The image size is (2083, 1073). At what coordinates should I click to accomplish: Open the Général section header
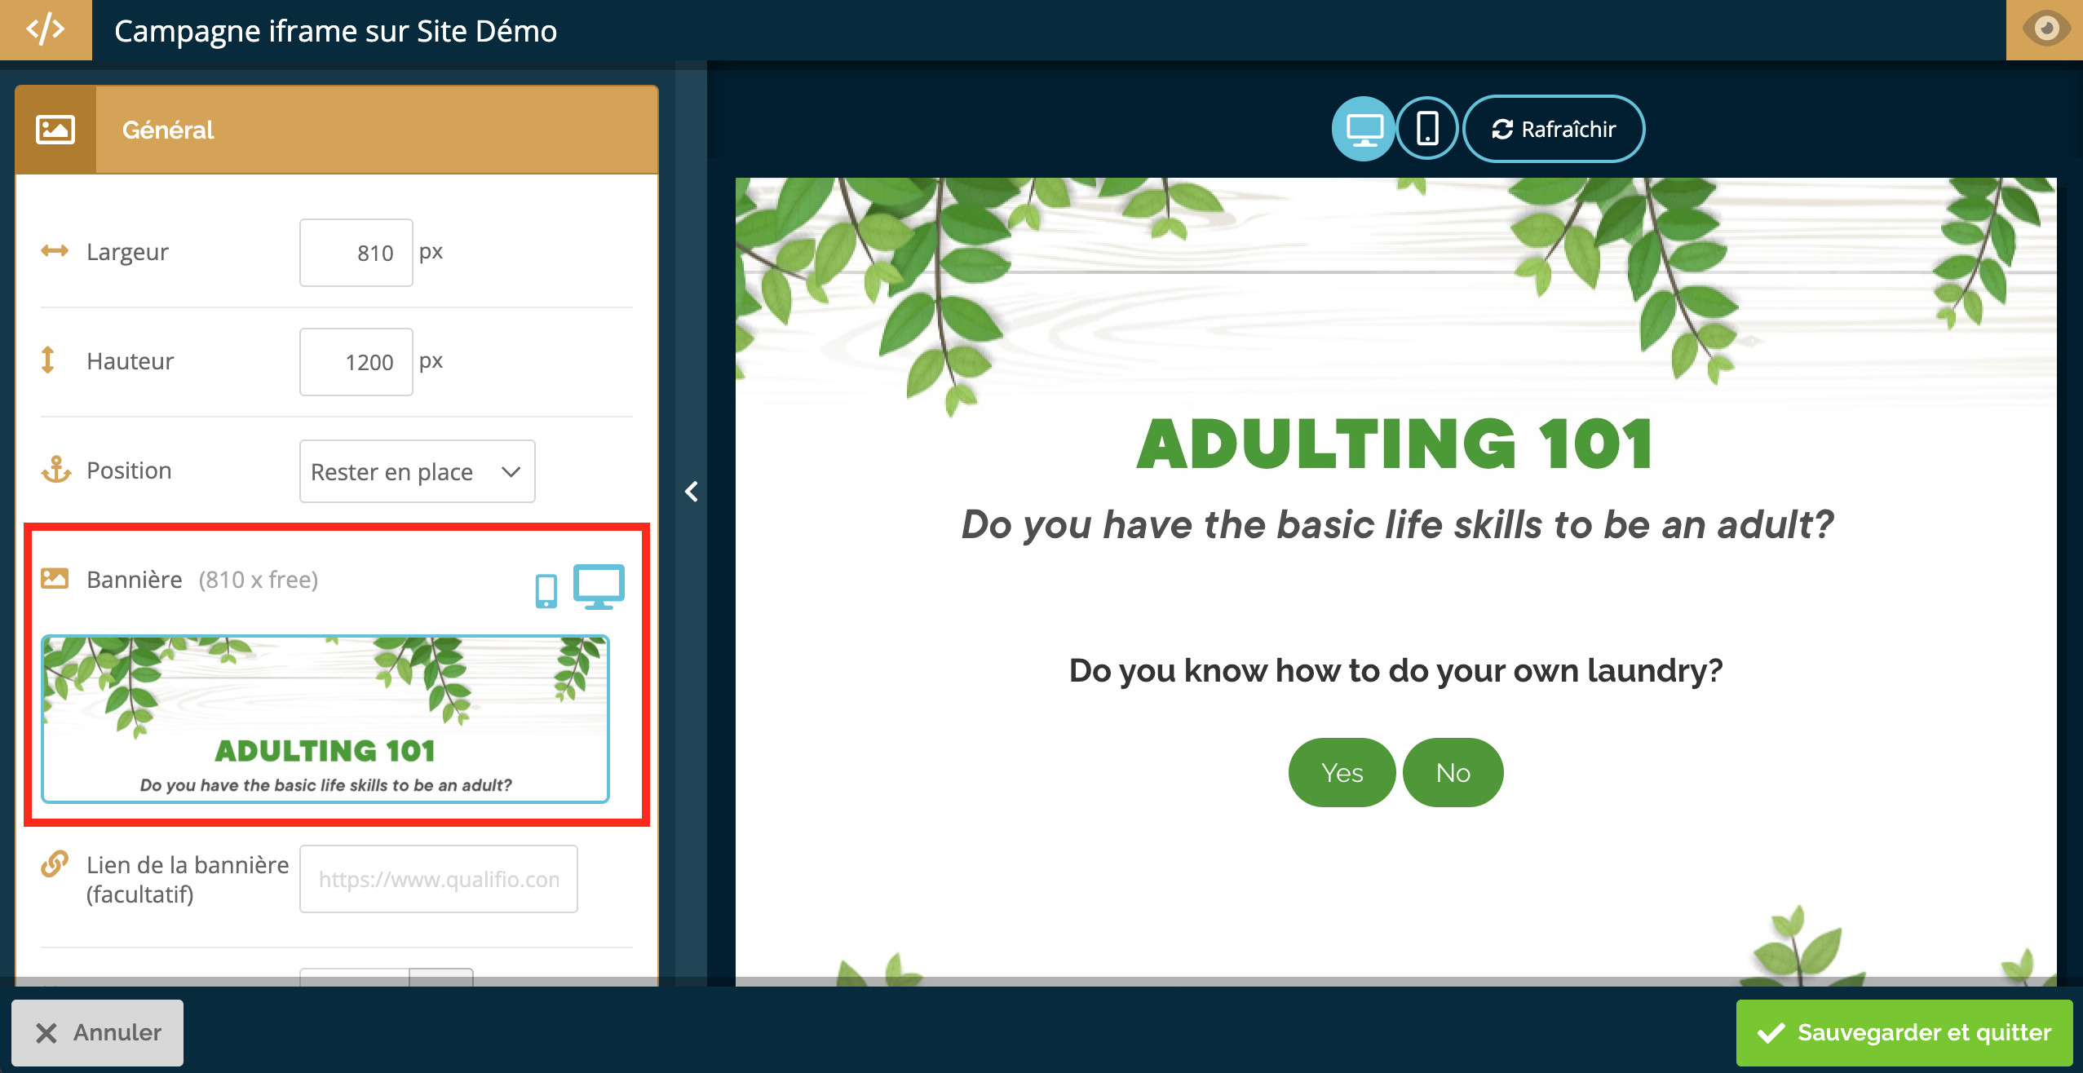point(336,130)
